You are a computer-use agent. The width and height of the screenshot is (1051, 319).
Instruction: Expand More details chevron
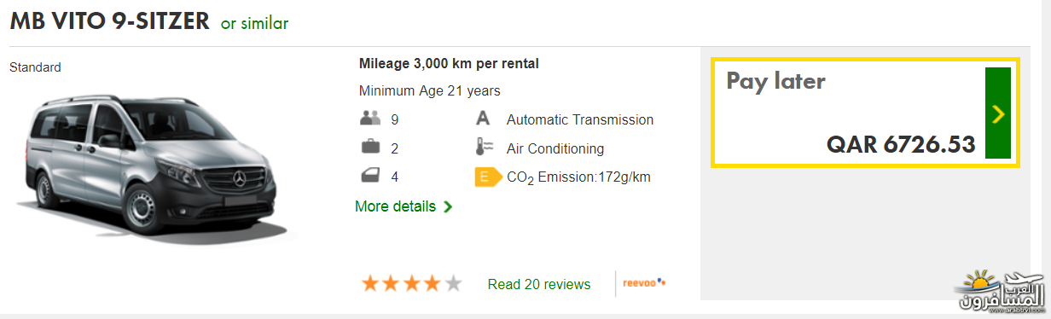click(x=448, y=206)
